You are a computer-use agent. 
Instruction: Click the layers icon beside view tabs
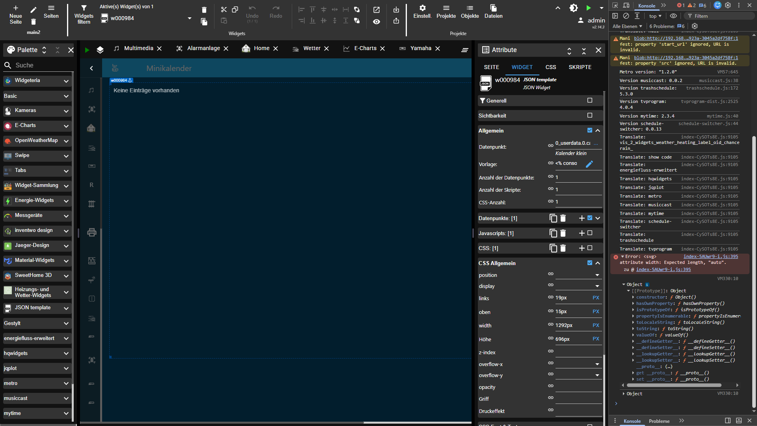point(100,50)
